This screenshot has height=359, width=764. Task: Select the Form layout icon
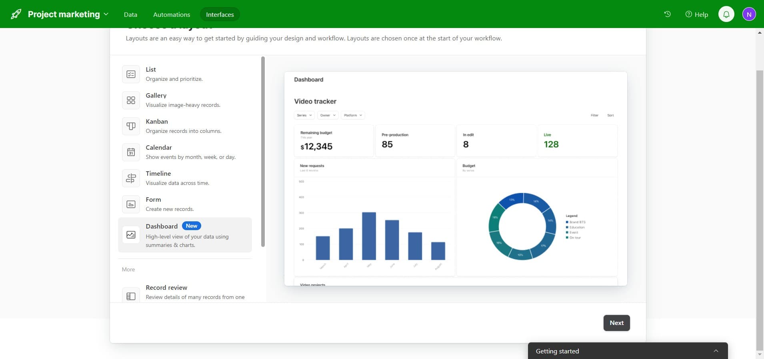(131, 205)
